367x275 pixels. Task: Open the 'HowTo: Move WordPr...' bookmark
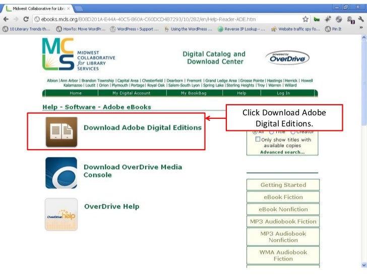pos(81,29)
